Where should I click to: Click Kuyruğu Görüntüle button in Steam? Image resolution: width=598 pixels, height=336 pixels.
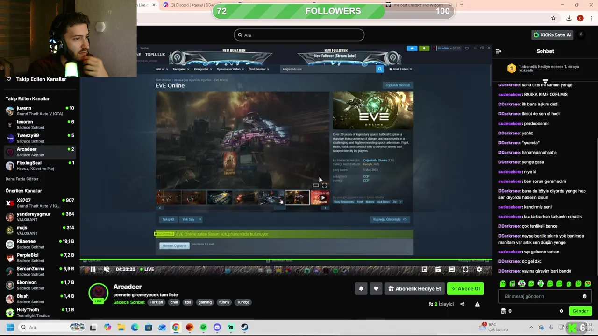tap(389, 219)
